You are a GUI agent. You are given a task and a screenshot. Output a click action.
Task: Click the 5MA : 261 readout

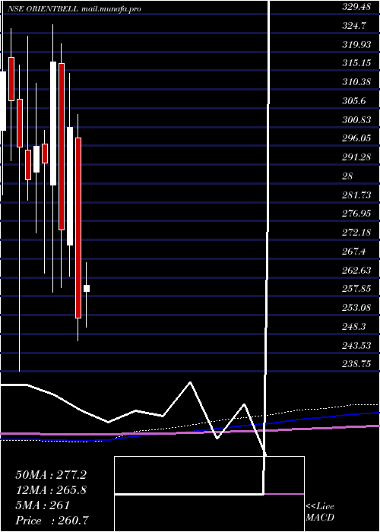click(43, 505)
